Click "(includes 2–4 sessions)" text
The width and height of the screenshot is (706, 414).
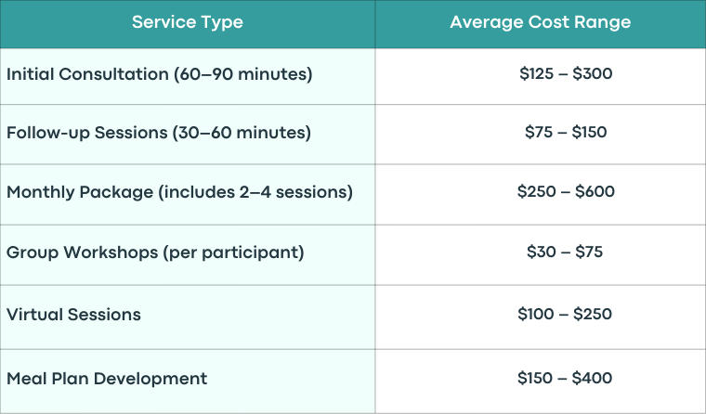pos(255,192)
